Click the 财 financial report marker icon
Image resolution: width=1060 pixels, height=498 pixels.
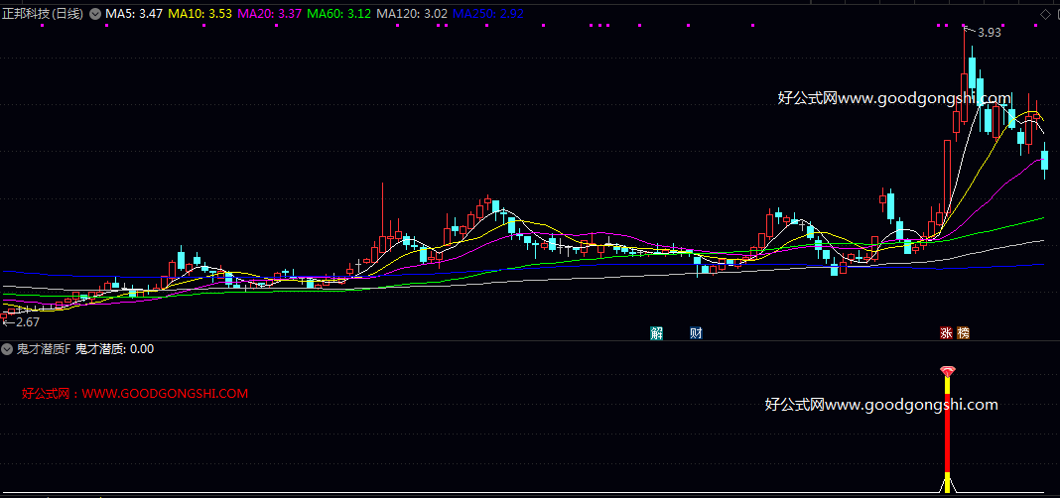click(696, 332)
